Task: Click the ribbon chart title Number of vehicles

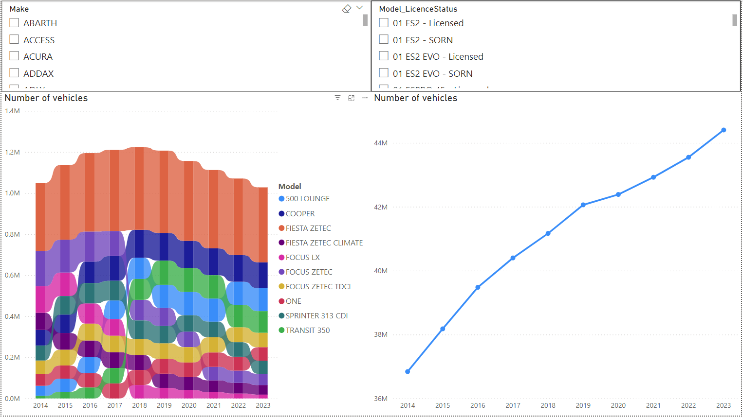Action: click(46, 98)
